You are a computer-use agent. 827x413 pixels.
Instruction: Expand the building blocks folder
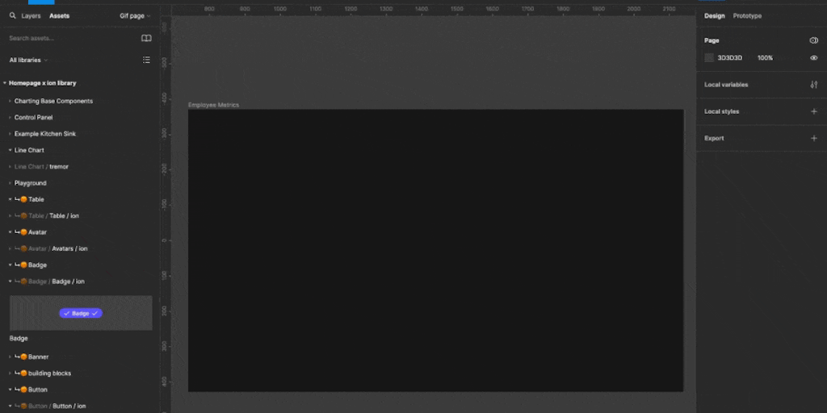tap(10, 373)
